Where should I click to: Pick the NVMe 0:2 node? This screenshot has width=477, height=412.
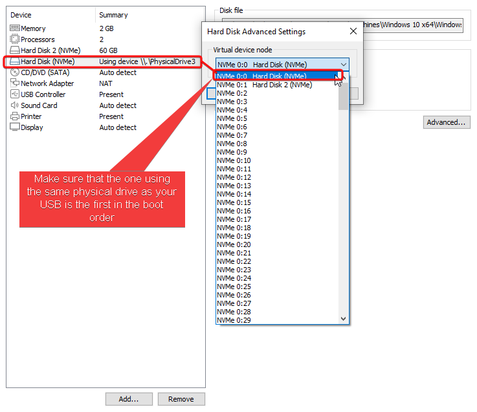277,93
